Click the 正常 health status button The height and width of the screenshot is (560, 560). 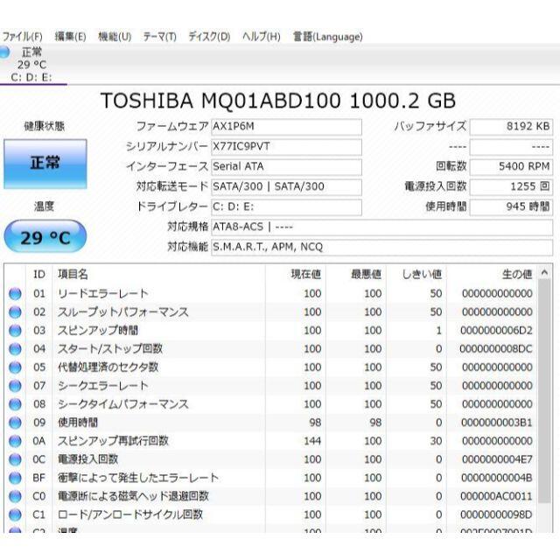tap(45, 164)
